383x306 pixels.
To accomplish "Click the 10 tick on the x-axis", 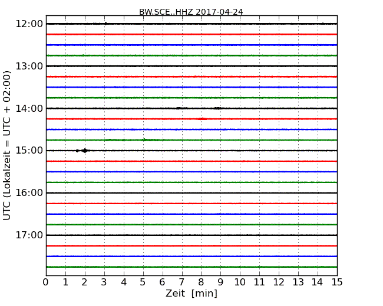I will (x=240, y=282).
